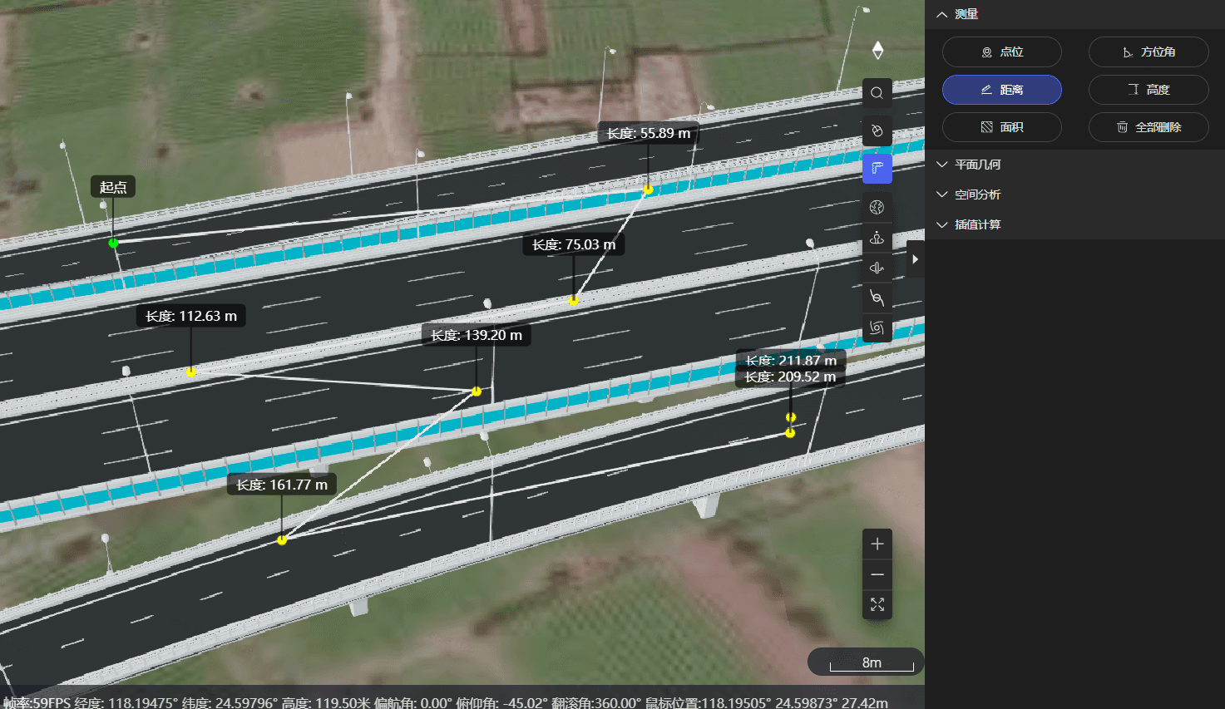Click the search magnifier icon on map toolbar
Screen dimensions: 1225x709
(877, 93)
